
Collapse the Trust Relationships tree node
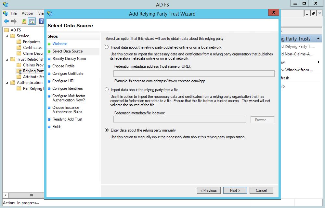coord(7,59)
